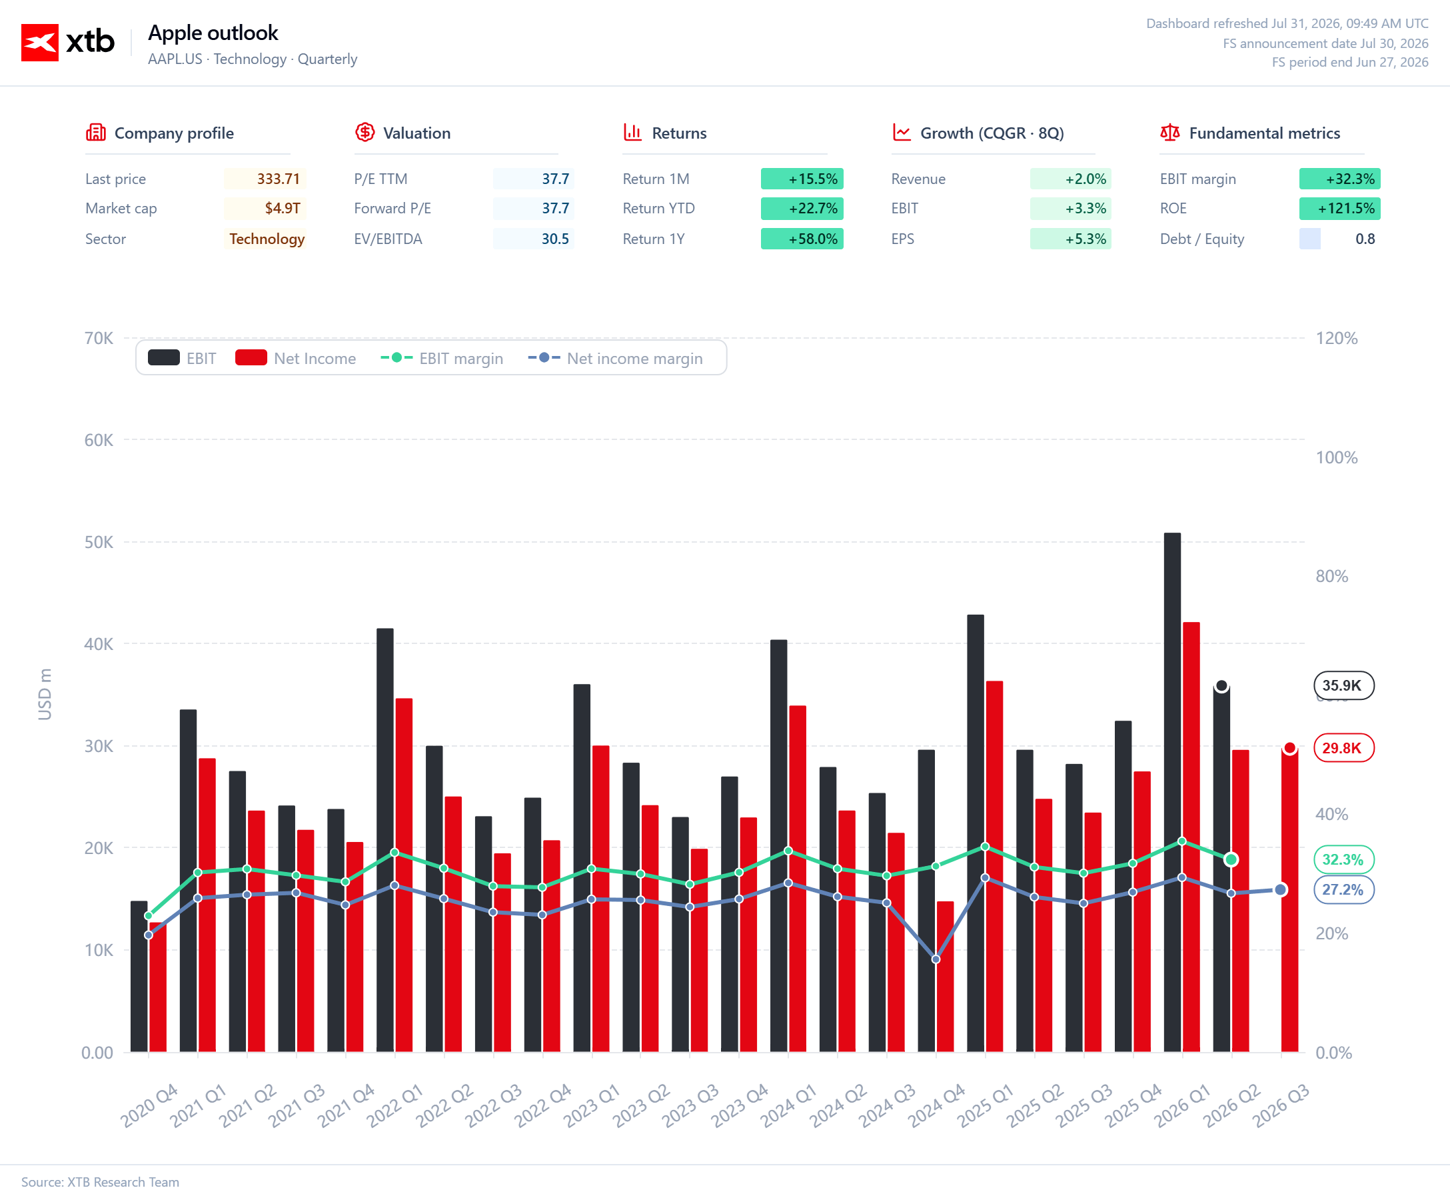
Task: Click the 2022 Q1 EBIT bar
Action: (x=386, y=840)
